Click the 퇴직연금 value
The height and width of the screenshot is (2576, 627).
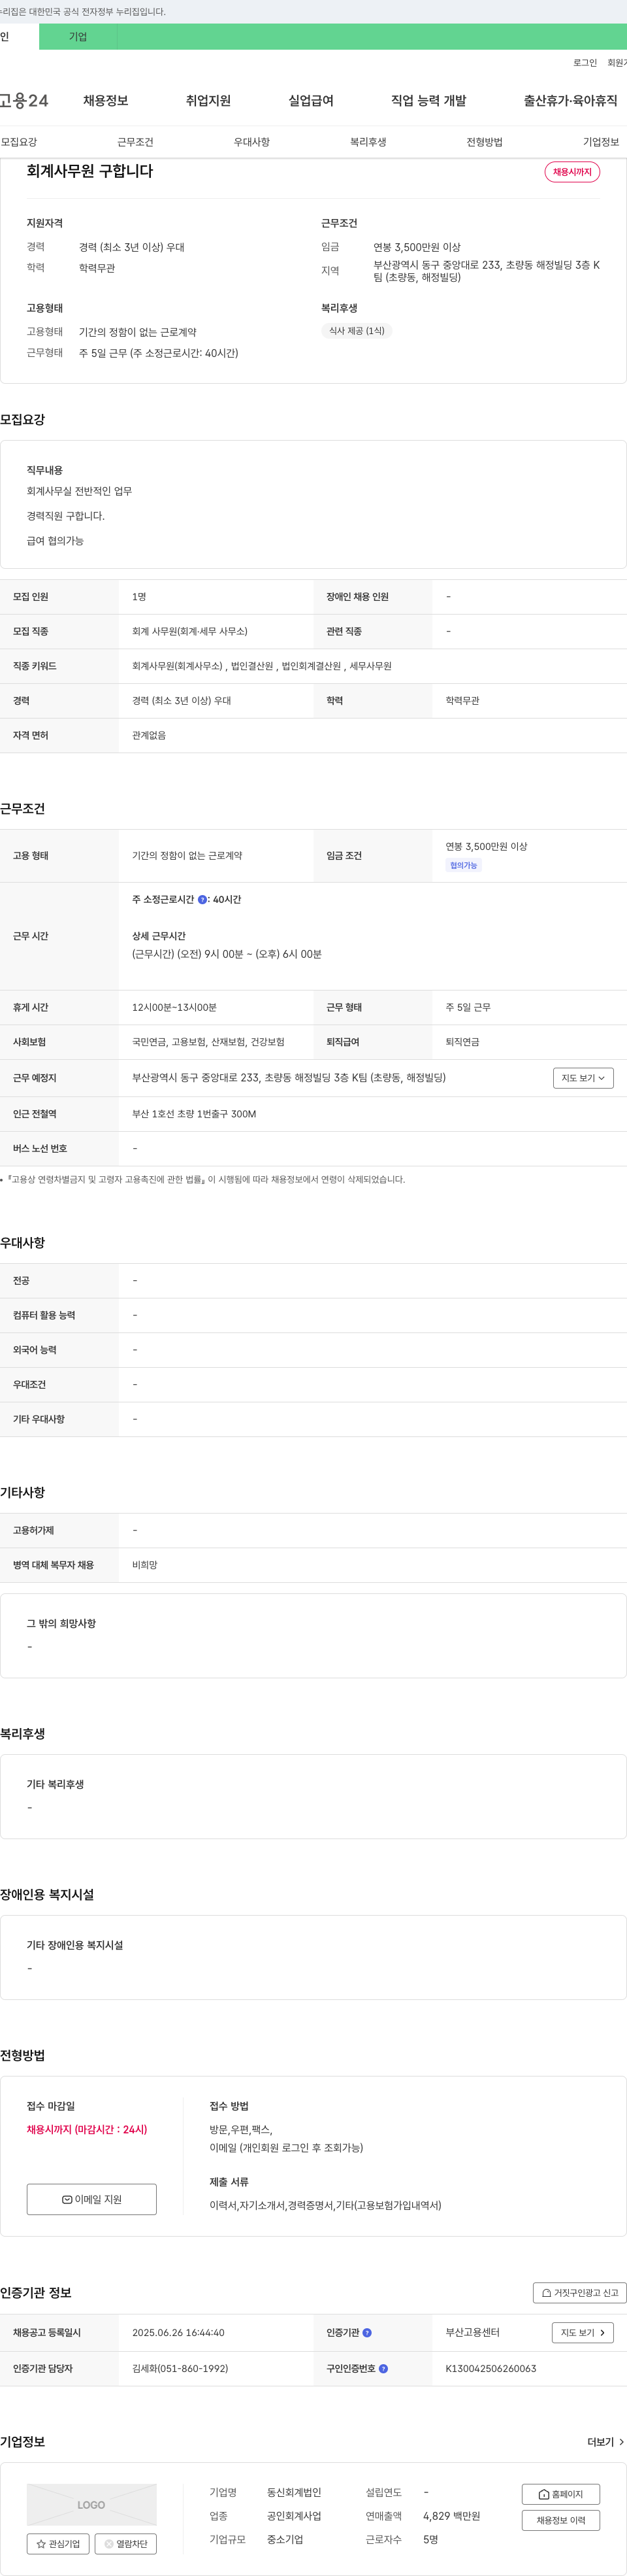click(462, 1042)
